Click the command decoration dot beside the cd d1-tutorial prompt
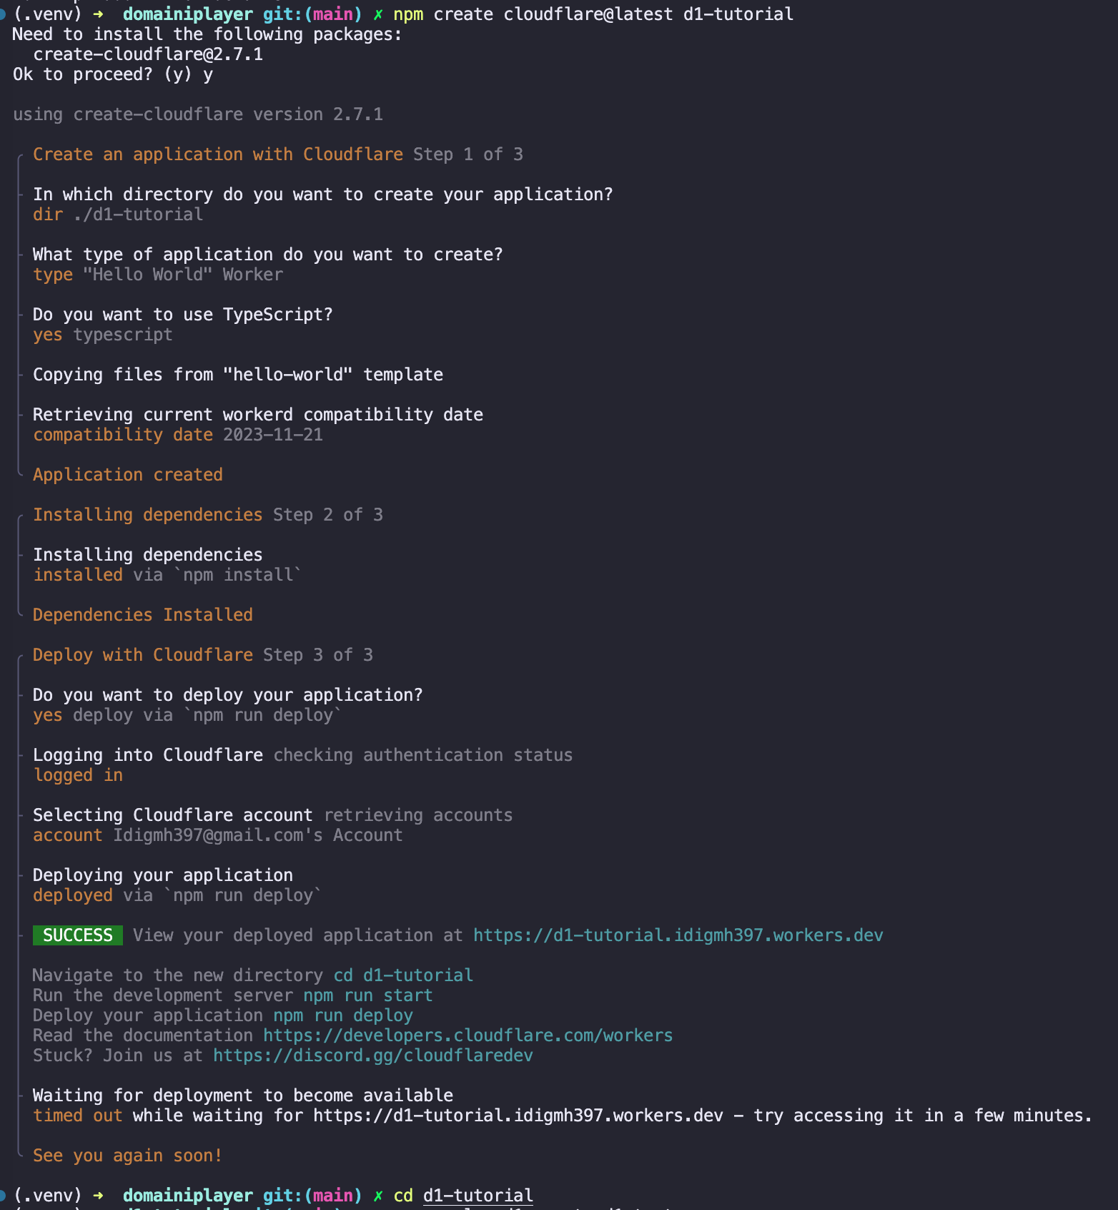Viewport: 1118px width, 1210px height. 2,1196
